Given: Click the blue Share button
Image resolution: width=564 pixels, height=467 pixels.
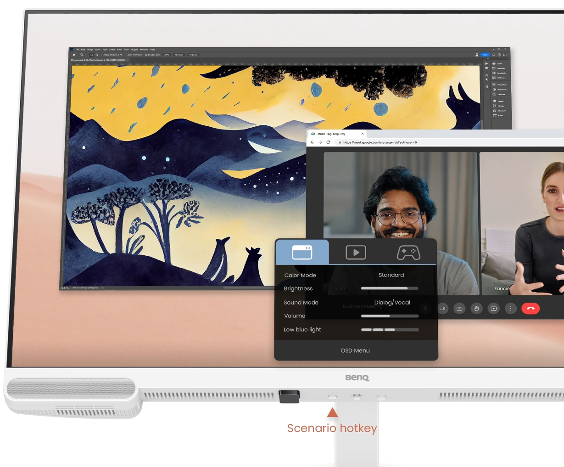Looking at the screenshot, I should click(485, 55).
